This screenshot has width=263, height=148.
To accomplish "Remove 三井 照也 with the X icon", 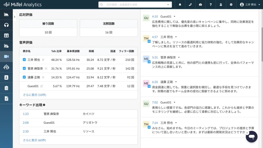I will 43,60.
